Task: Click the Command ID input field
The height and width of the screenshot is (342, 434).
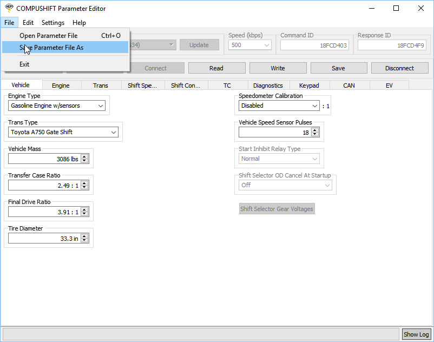Action: coord(314,45)
